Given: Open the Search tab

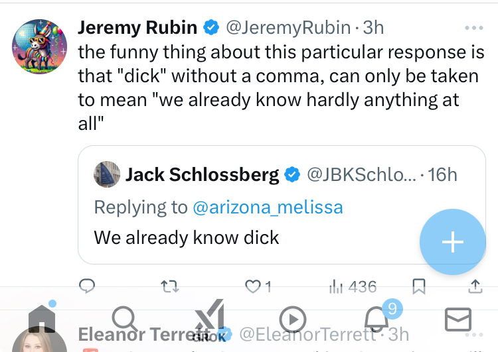Looking at the screenshot, I should [125, 320].
